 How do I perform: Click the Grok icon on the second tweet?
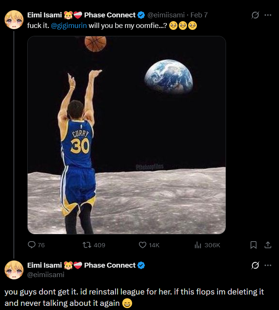(256, 265)
